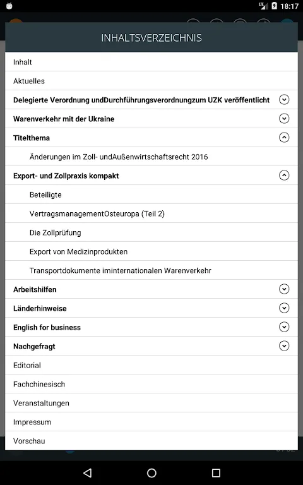The image size is (303, 485).
Task: Expand the Nachgefragt section chevron
Action: pyautogui.click(x=284, y=346)
